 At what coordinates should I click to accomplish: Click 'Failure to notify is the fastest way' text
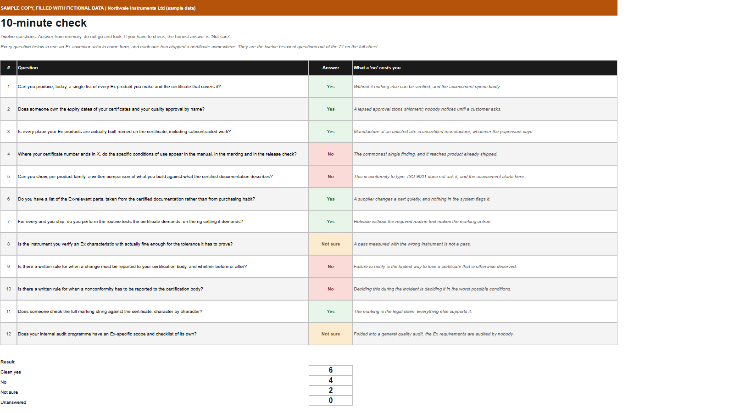pos(435,267)
